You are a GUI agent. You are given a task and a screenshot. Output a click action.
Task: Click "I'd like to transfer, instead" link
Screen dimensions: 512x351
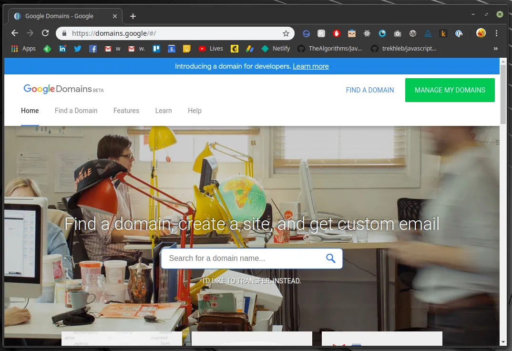click(252, 281)
